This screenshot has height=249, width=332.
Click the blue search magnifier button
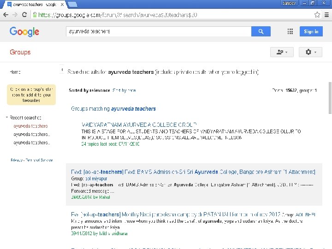[x=261, y=31]
